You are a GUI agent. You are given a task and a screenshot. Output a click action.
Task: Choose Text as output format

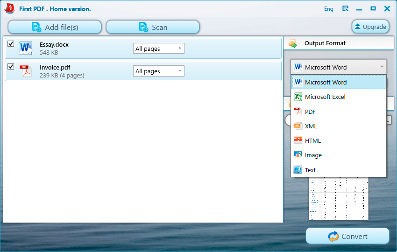pyautogui.click(x=339, y=169)
